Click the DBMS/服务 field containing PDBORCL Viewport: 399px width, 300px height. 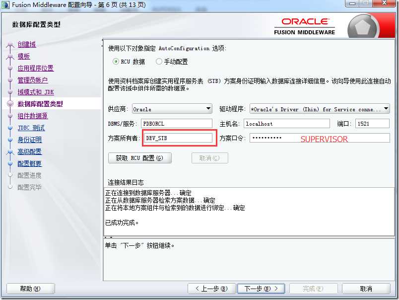pyautogui.click(x=177, y=124)
